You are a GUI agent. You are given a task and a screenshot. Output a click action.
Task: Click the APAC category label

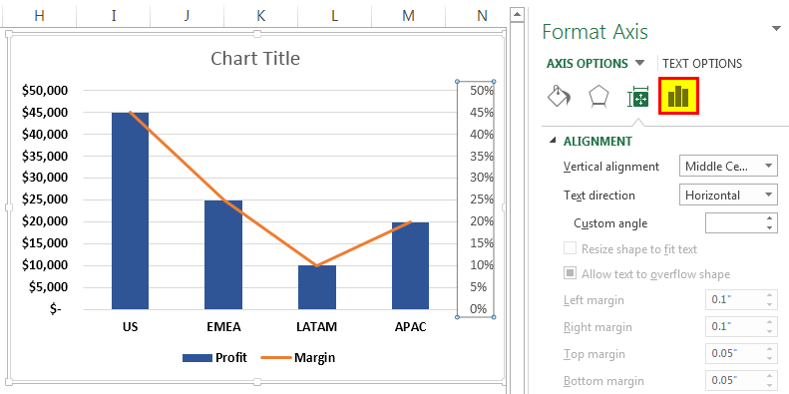click(x=411, y=327)
